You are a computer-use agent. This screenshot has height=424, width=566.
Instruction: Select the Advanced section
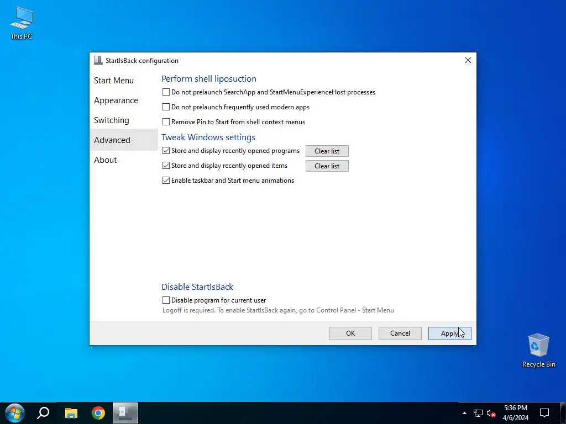pos(124,140)
